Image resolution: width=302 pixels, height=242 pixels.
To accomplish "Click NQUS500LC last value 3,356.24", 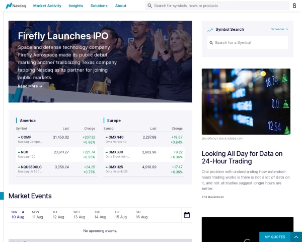I will point(61,167).
